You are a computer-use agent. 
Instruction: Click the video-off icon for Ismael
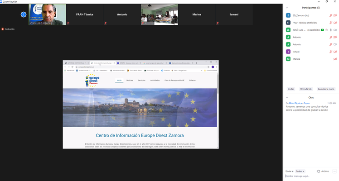click(335, 52)
